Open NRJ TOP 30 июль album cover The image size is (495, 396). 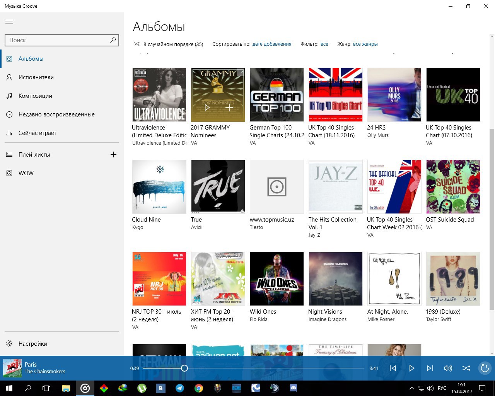pyautogui.click(x=159, y=279)
